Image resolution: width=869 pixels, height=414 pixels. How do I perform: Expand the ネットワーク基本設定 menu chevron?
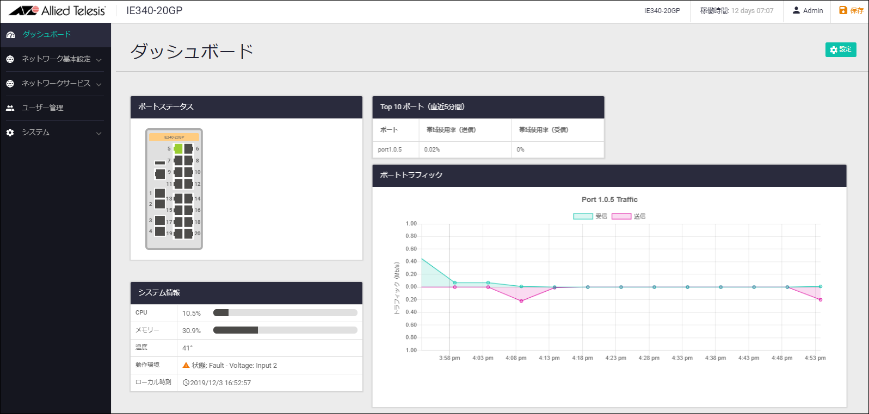(x=98, y=60)
